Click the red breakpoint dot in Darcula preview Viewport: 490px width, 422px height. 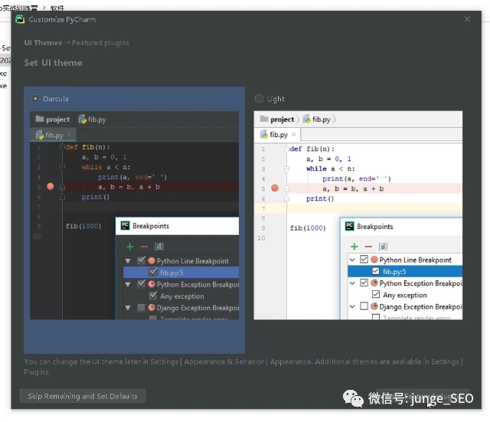point(51,186)
